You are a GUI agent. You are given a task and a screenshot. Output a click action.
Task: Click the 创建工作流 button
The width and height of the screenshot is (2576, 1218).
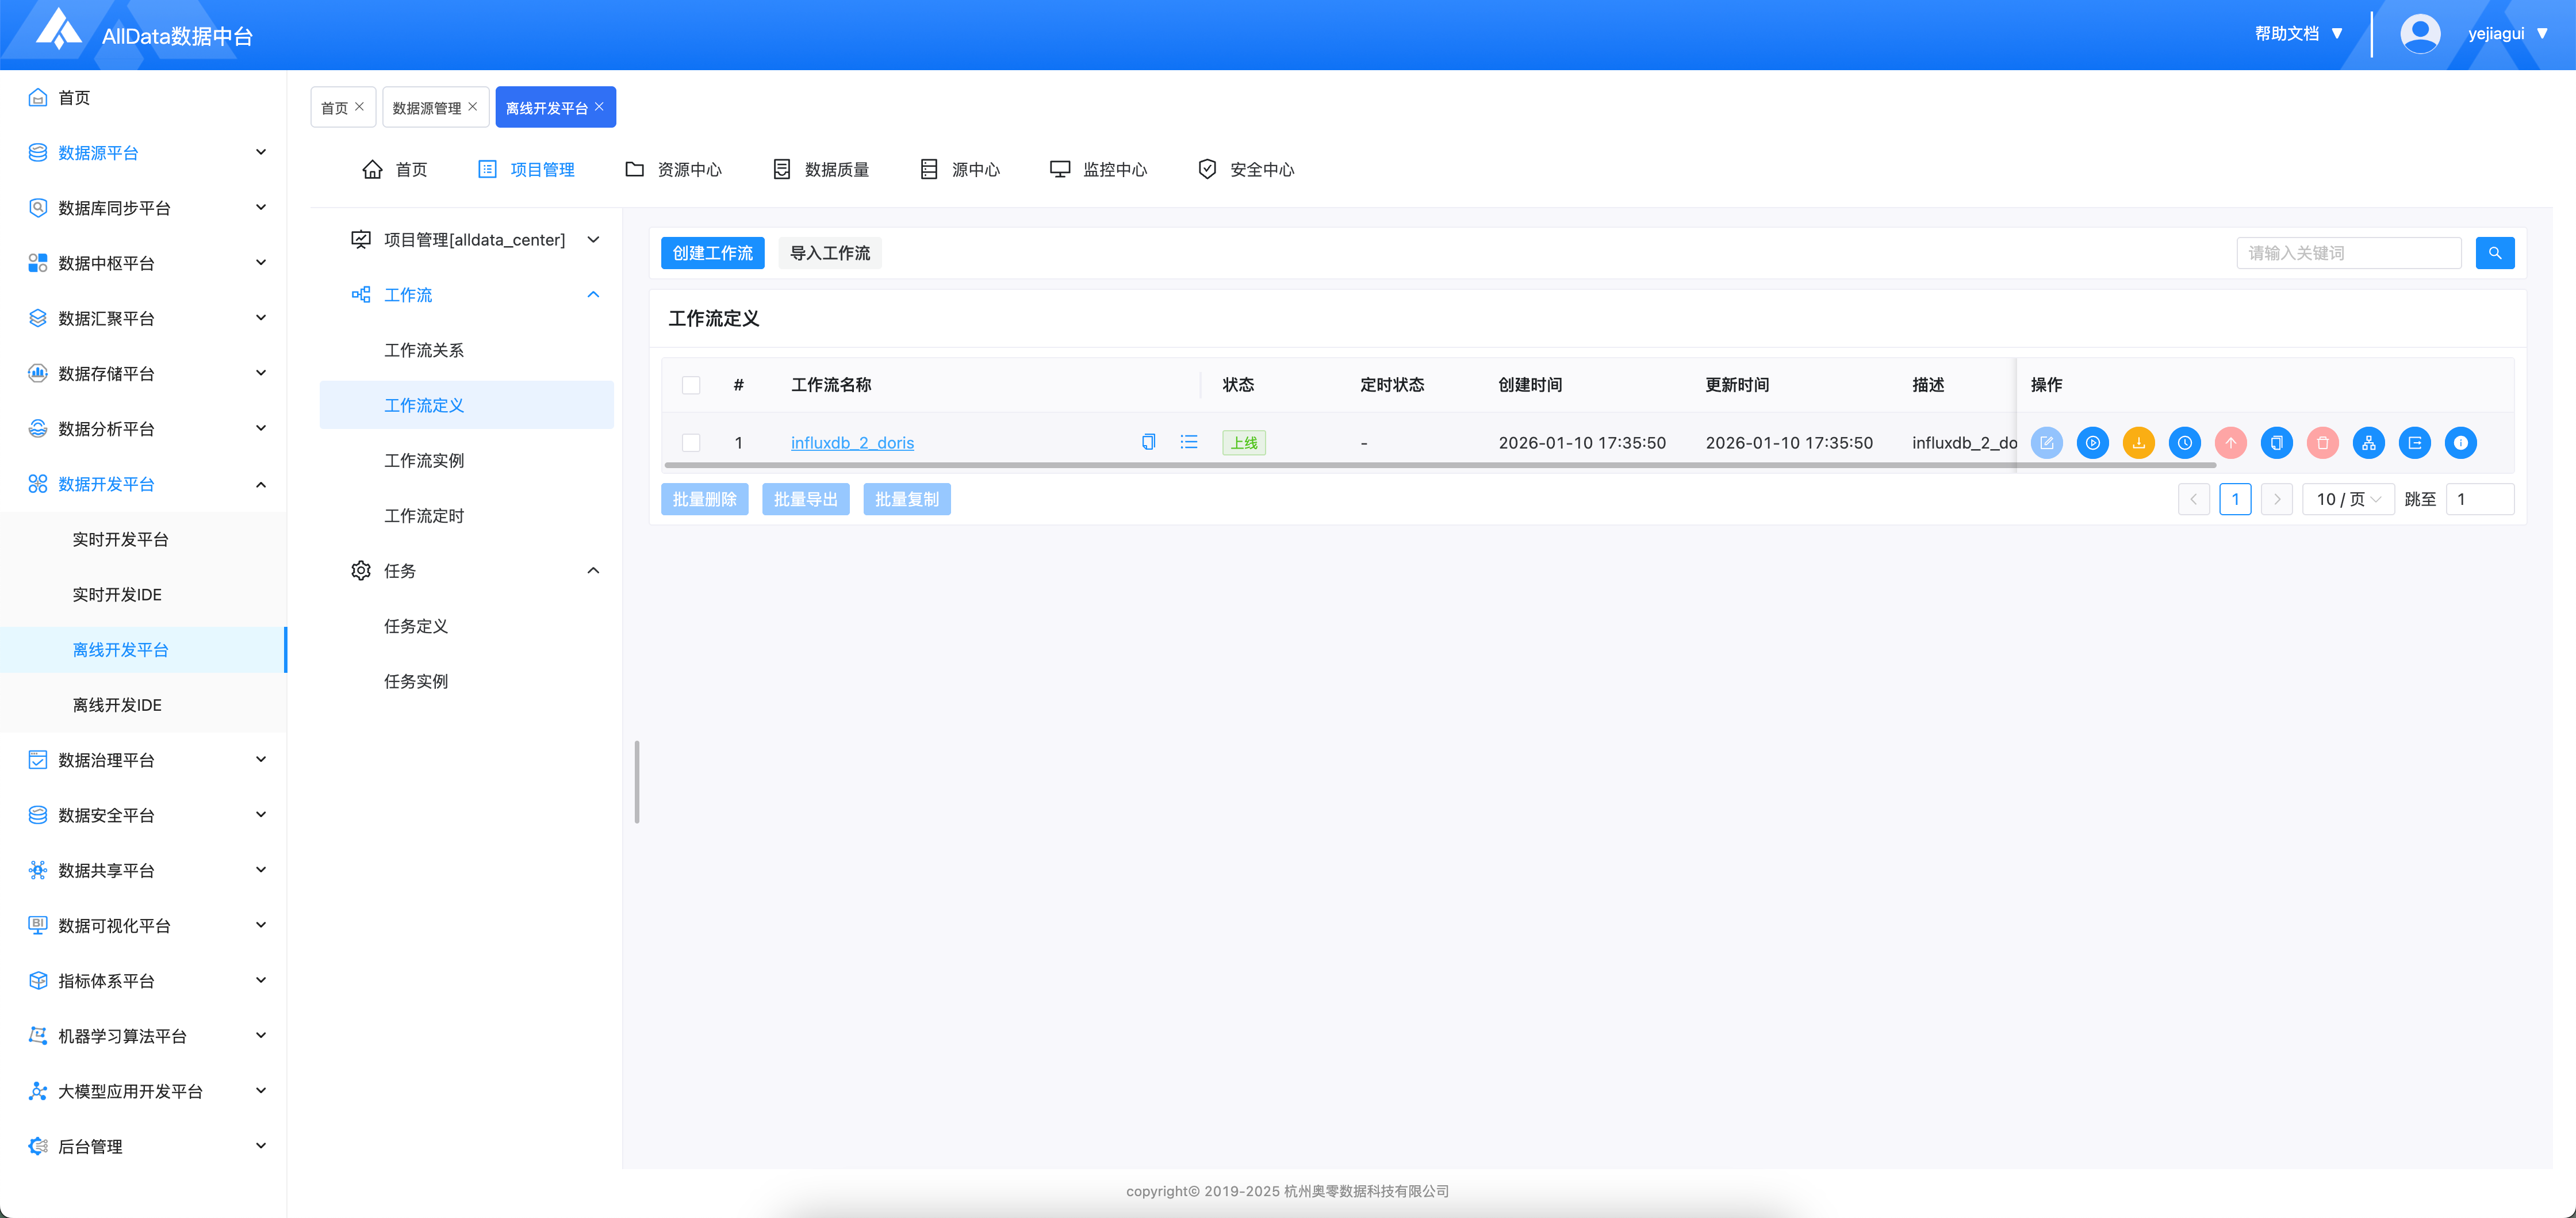pyautogui.click(x=712, y=253)
